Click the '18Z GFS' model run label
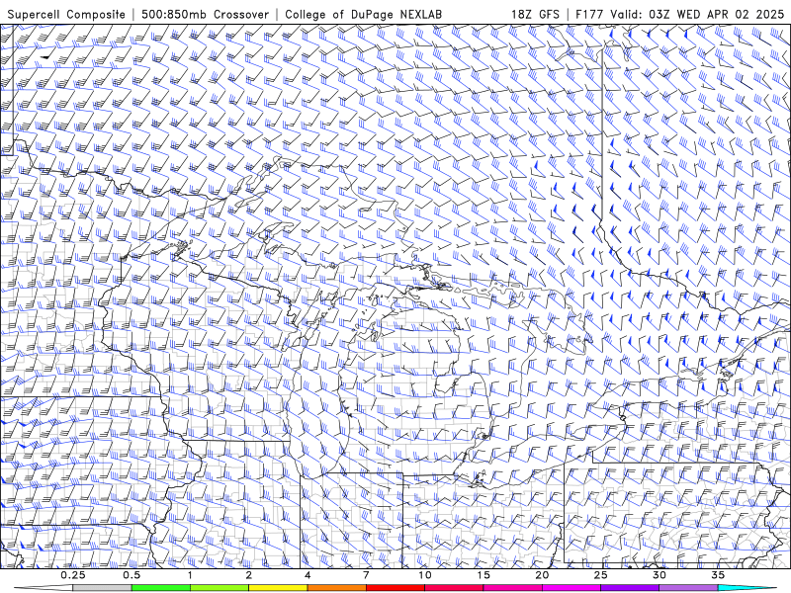791x593 pixels. [535, 14]
